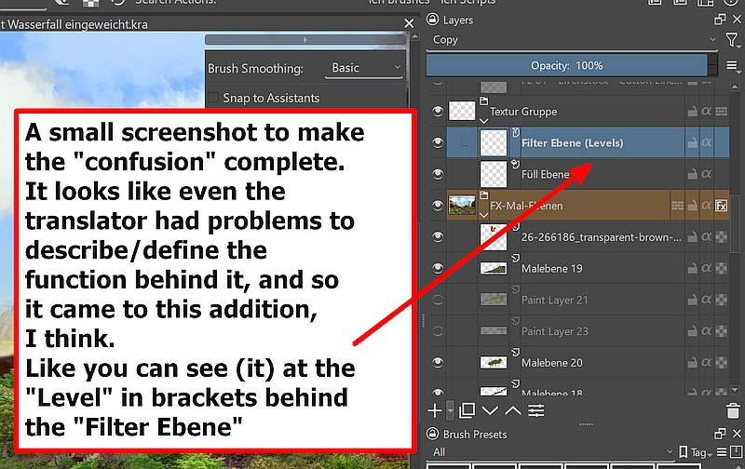745x469 pixels.
Task: Open layer properties via the sliders icon
Action: pyautogui.click(x=536, y=410)
